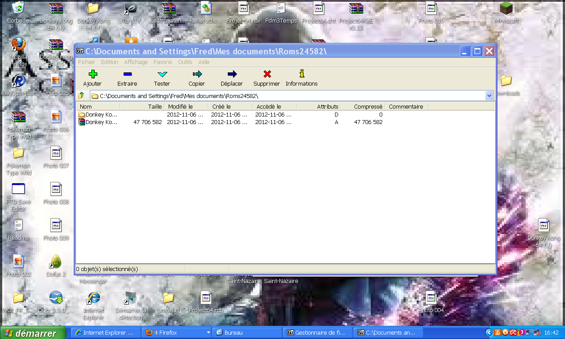
Task: Open the Outils menu
Action: pos(185,62)
